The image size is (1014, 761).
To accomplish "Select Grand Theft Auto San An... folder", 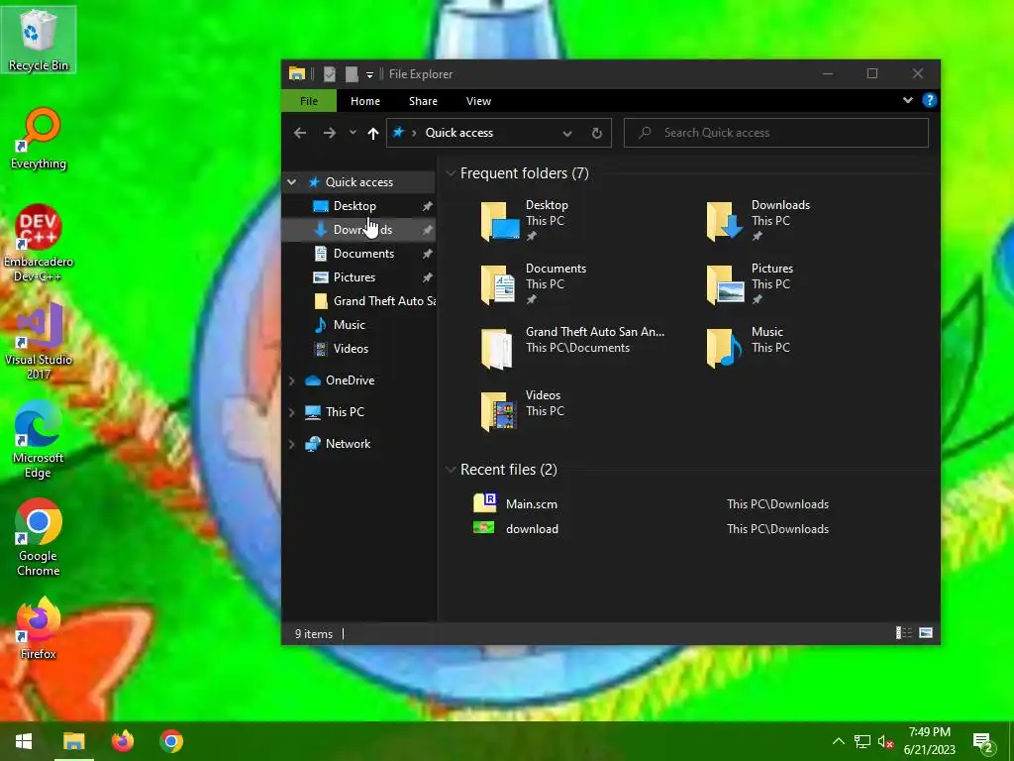I will coord(573,348).
